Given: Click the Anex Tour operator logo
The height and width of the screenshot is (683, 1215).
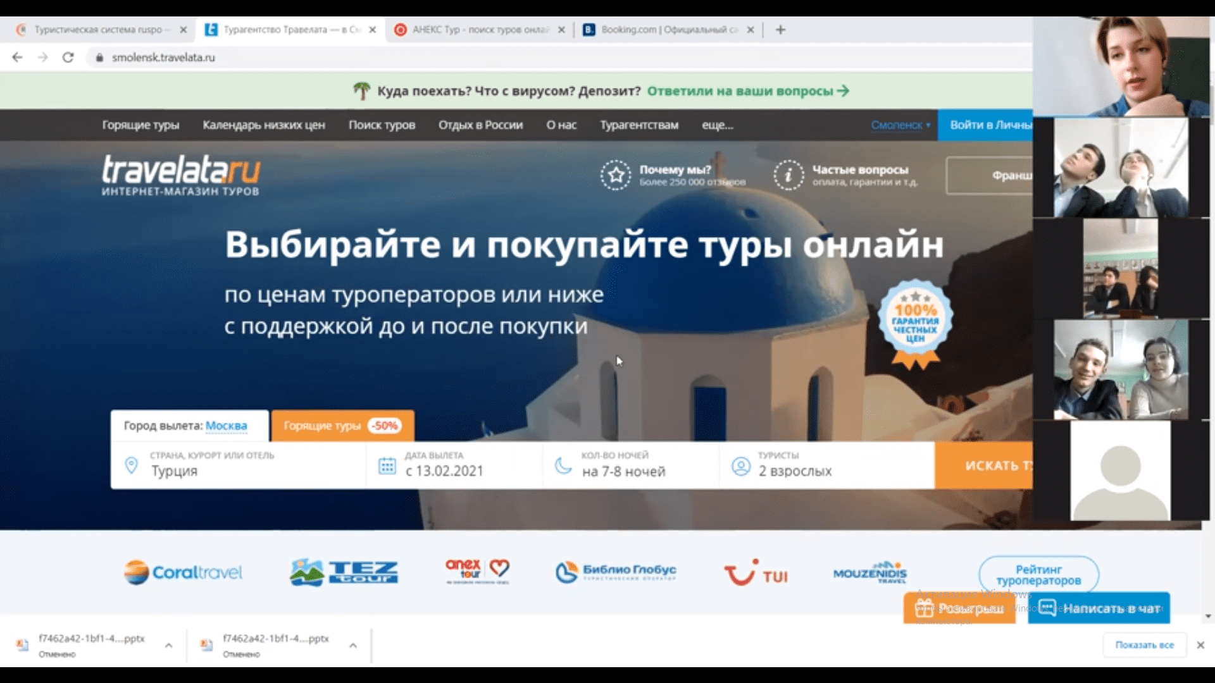Looking at the screenshot, I should coord(477,572).
